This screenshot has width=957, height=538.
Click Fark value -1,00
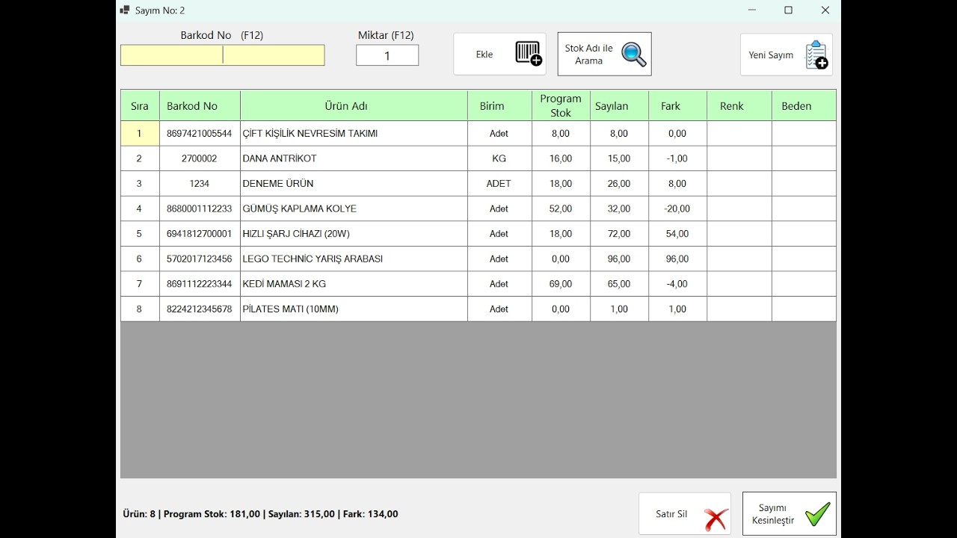[677, 158]
